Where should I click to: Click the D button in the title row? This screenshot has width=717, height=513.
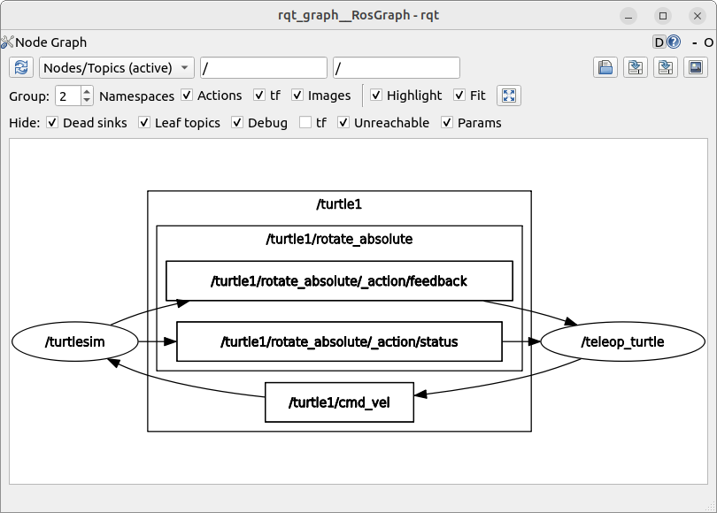pyautogui.click(x=659, y=42)
